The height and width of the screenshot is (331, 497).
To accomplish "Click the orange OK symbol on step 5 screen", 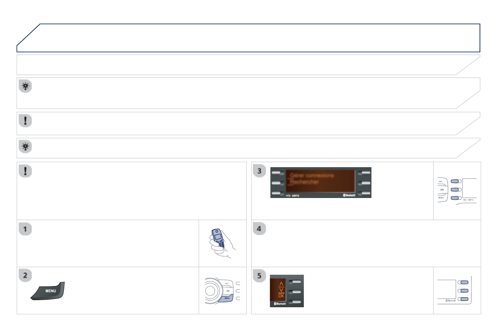I will click(281, 296).
